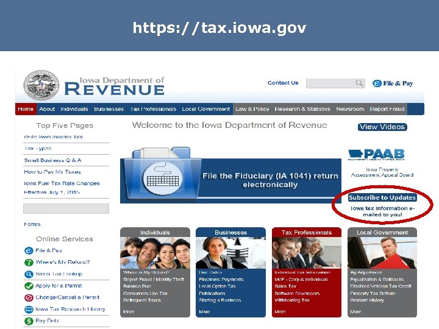Open the Local Government menu item
The width and height of the screenshot is (439, 329).
pos(206,109)
